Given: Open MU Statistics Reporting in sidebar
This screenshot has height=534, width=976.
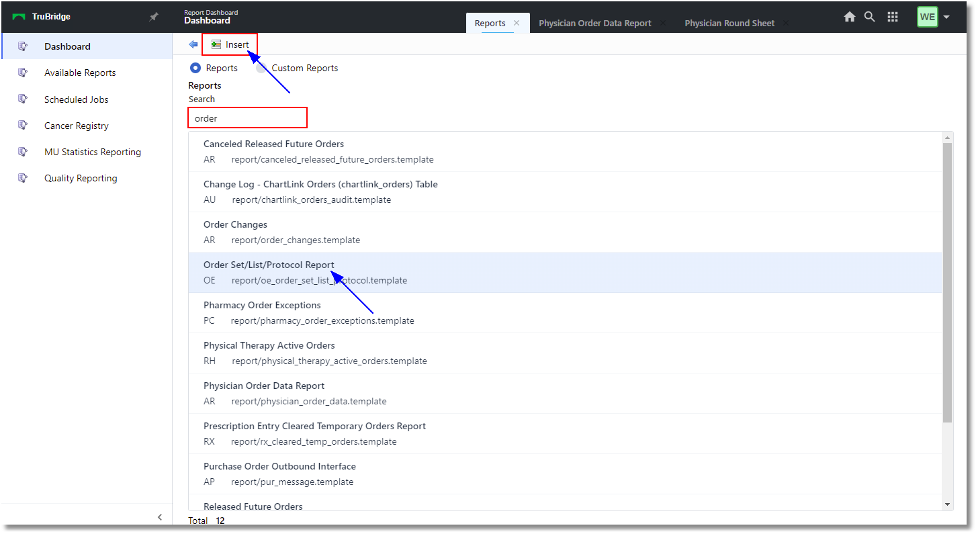Looking at the screenshot, I should 87,152.
